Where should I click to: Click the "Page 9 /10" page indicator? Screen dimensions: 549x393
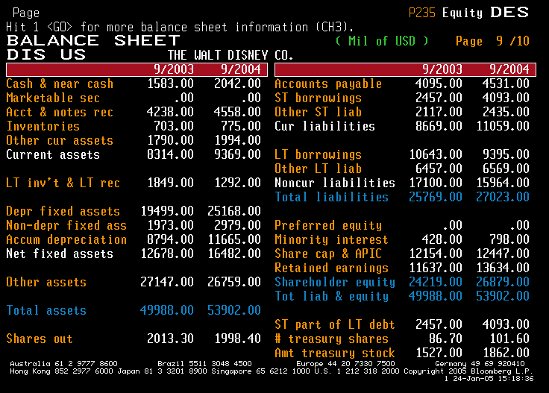pyautogui.click(x=492, y=41)
